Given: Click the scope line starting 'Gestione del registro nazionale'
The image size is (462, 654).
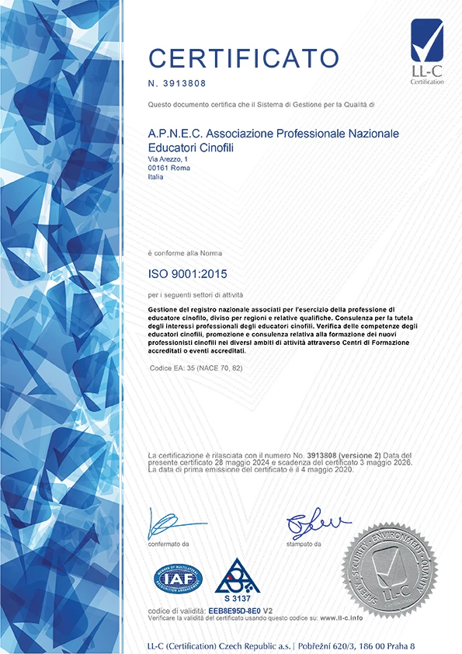Looking at the screenshot, I should [271, 309].
